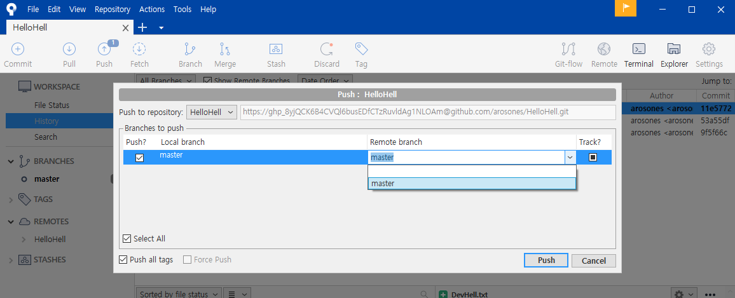Open the Edit menu
Image resolution: width=735 pixels, height=298 pixels.
54,9
